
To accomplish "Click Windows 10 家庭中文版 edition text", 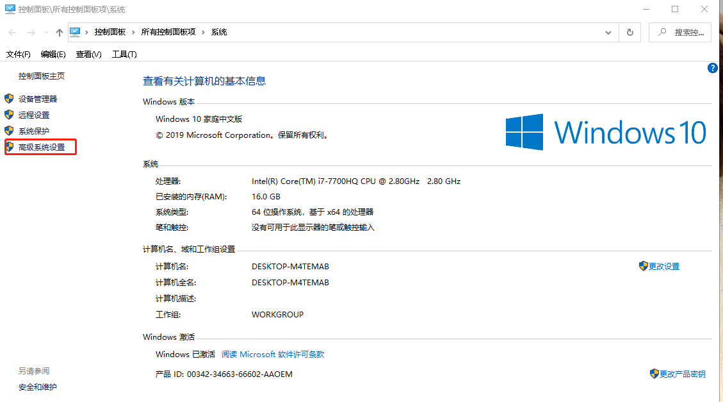I will point(199,119).
